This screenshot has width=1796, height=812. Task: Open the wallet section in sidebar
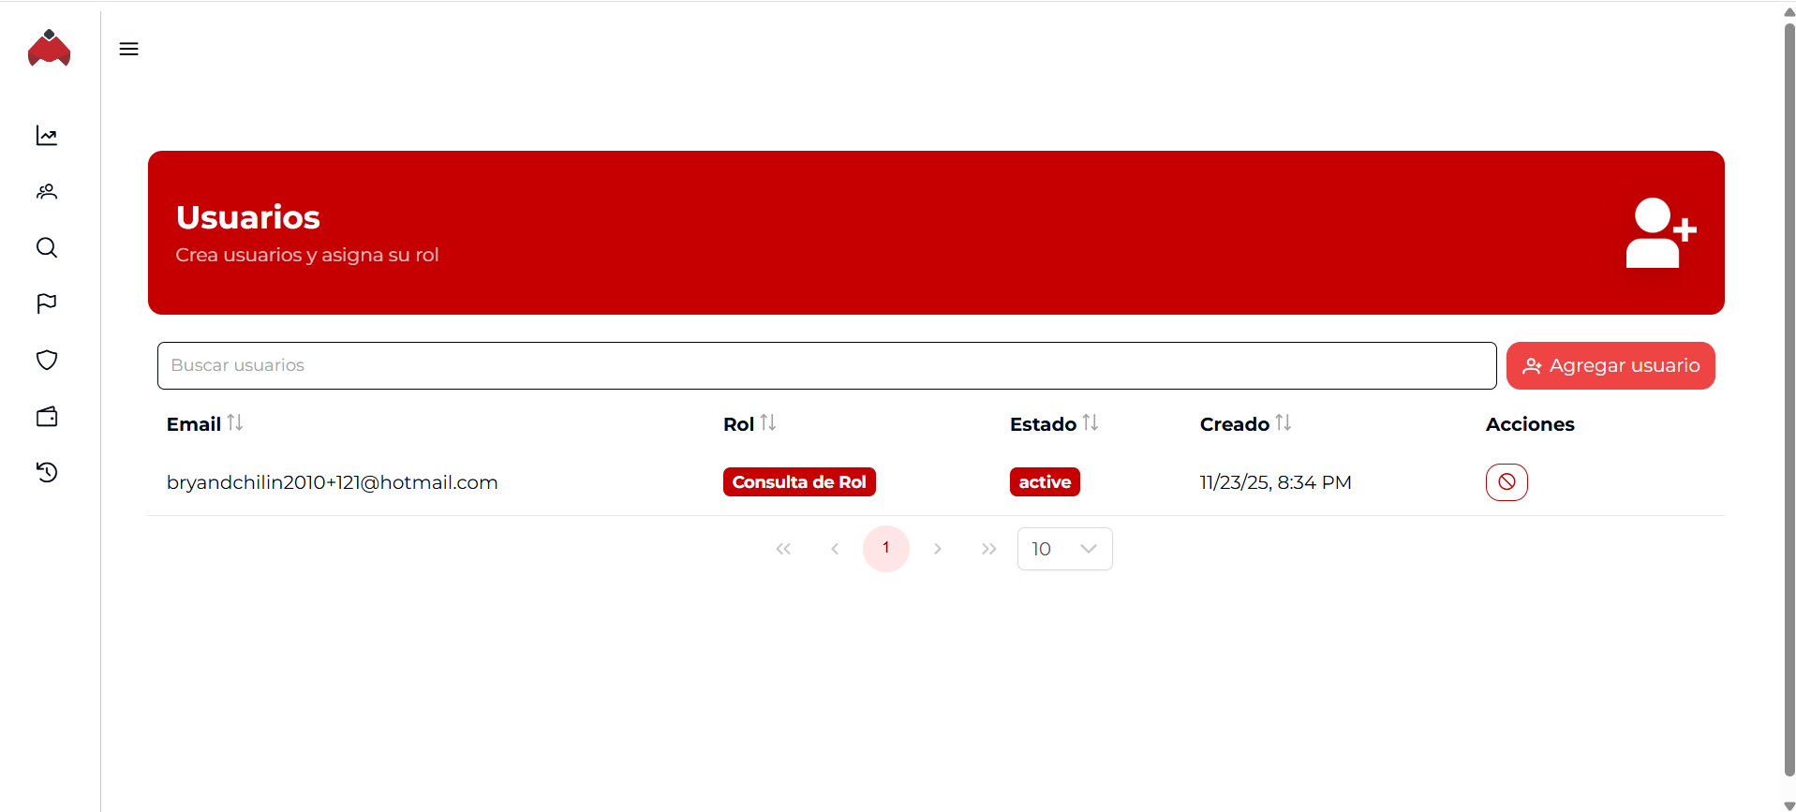47,417
